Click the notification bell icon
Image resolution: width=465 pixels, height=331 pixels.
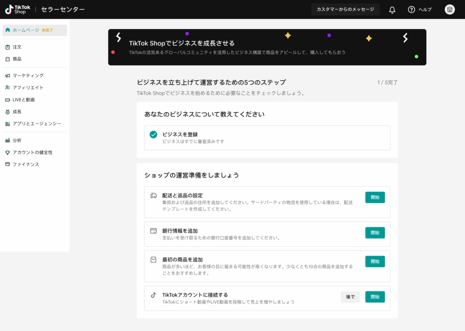pyautogui.click(x=392, y=10)
